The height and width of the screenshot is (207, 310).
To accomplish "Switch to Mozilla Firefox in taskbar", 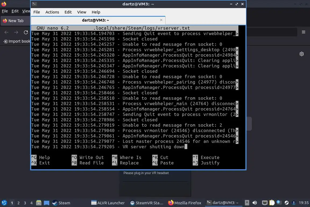I will (x=185, y=203).
